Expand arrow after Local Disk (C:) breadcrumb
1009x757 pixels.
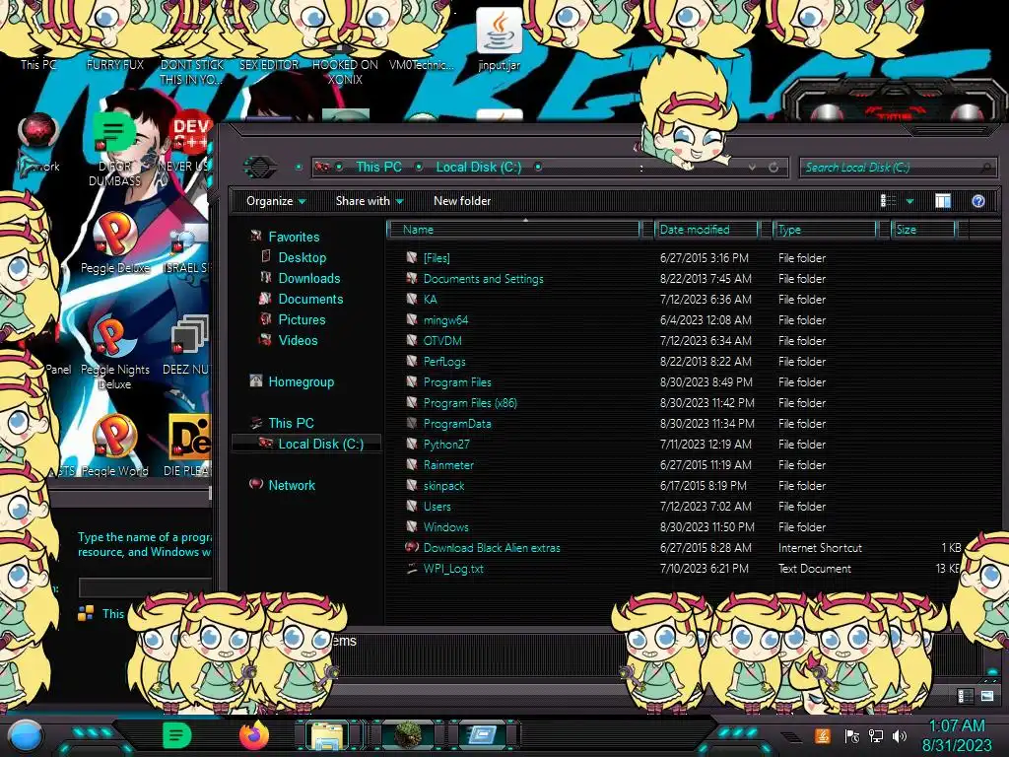pyautogui.click(x=538, y=167)
